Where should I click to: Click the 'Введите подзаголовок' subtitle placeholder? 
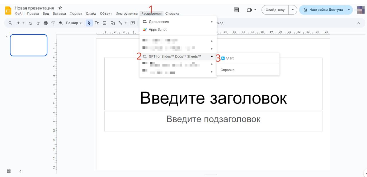213,119
